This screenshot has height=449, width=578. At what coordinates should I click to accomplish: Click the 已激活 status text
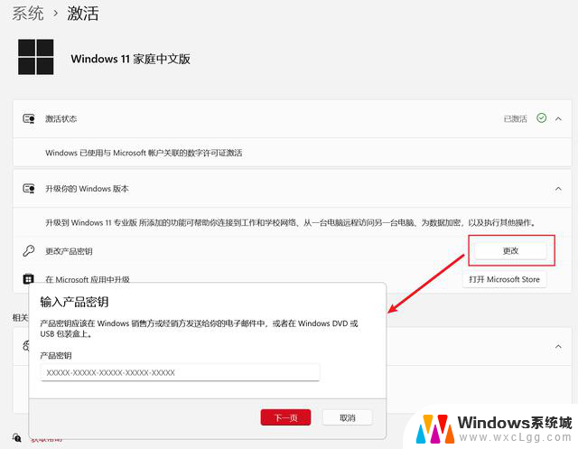click(516, 118)
